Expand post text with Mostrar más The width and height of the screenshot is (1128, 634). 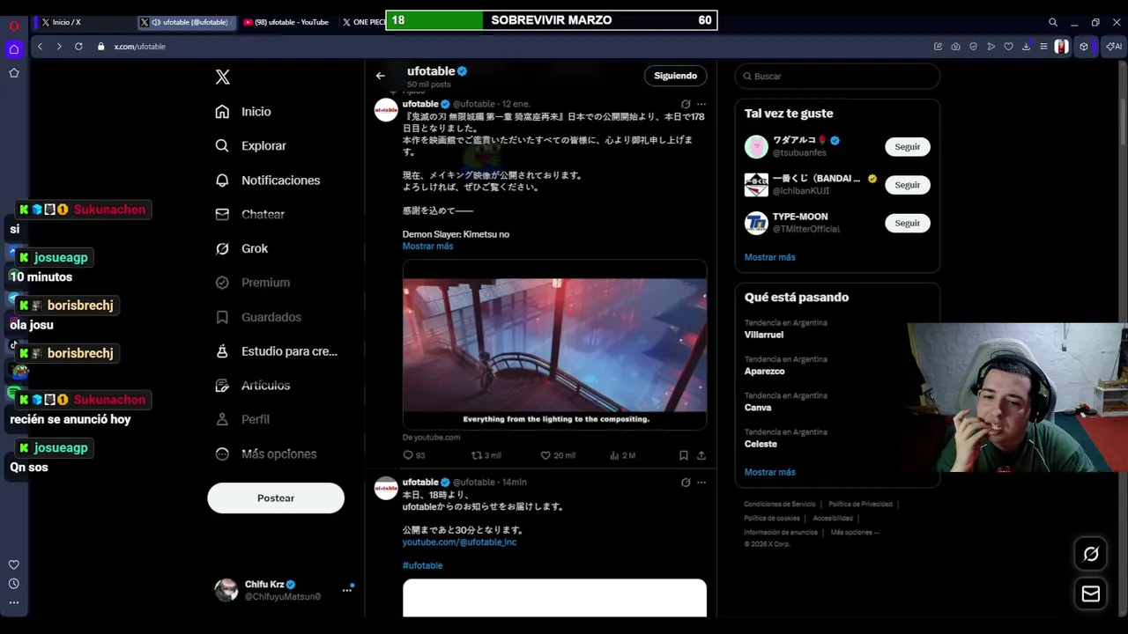[428, 246]
